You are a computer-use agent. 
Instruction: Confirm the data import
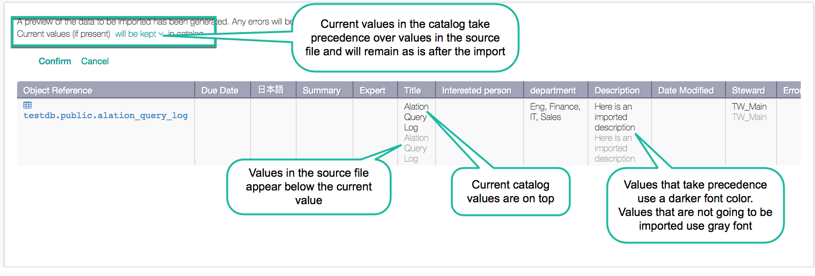click(55, 61)
